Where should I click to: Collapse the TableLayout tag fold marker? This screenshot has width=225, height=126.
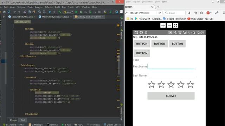click(13, 65)
